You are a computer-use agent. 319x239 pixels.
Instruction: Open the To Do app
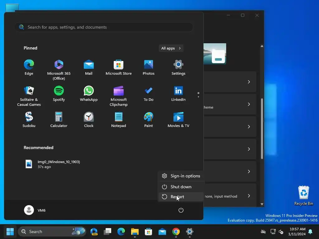point(149,94)
